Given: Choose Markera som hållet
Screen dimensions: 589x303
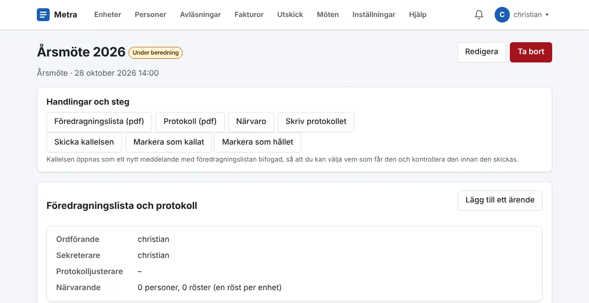Looking at the screenshot, I should (x=258, y=142).
